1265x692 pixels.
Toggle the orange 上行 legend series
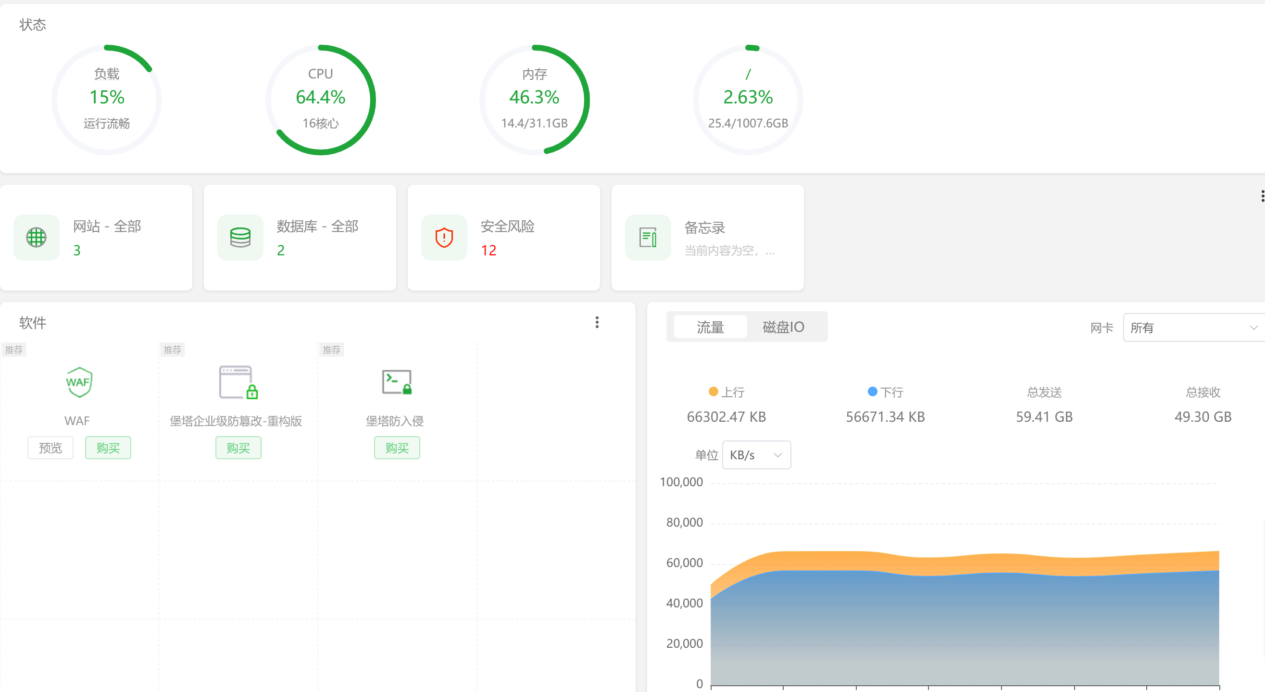pyautogui.click(x=726, y=392)
